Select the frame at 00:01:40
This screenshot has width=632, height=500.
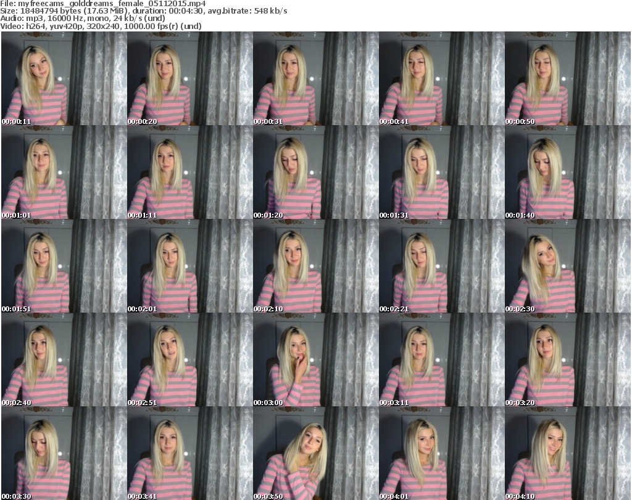point(567,173)
